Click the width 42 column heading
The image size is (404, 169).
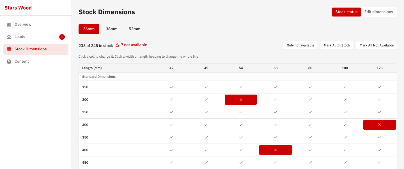coord(171,68)
